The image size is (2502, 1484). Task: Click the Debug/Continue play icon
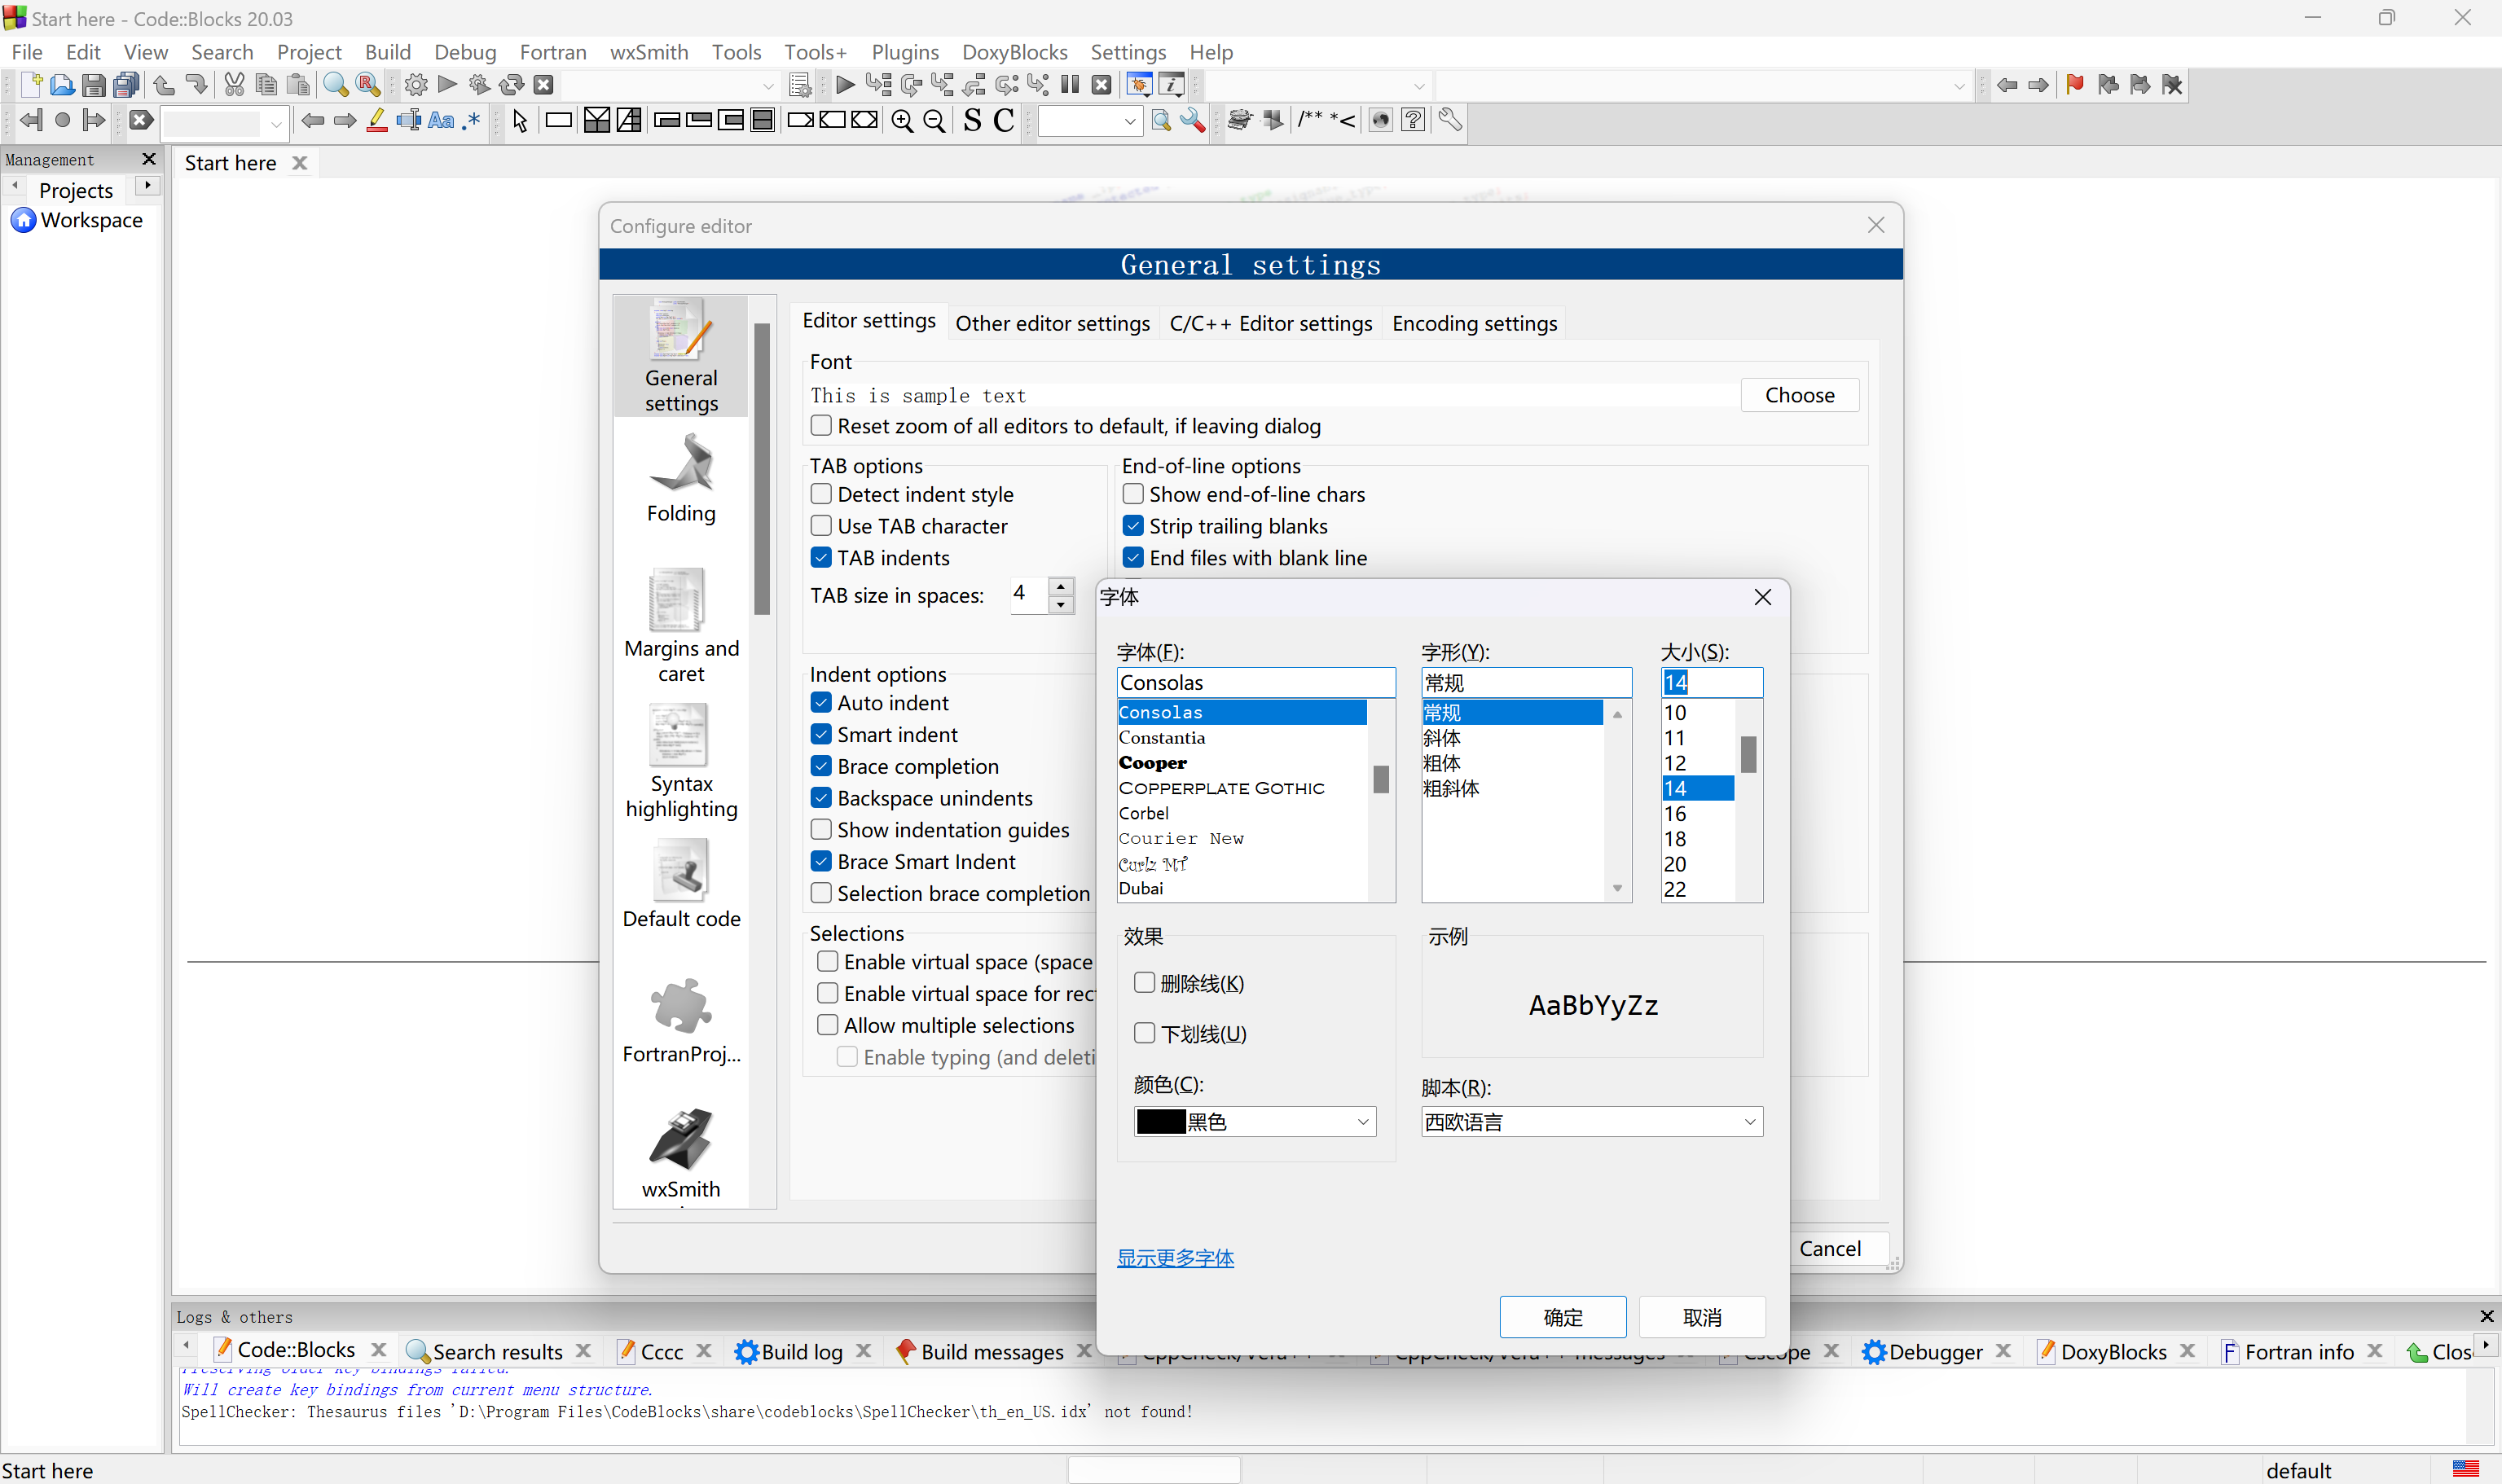[844, 85]
